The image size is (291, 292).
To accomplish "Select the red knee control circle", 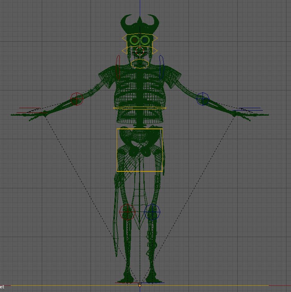I will [x=127, y=212].
